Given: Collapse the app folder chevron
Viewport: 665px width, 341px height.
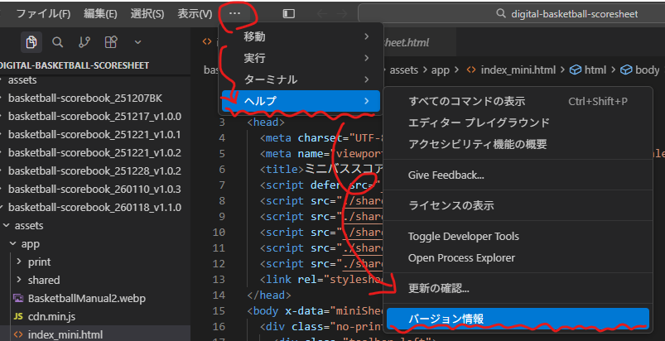Looking at the screenshot, I should [12, 244].
